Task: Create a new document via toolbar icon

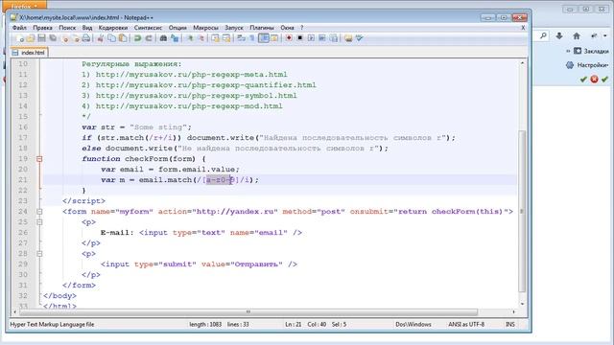Action: (20, 38)
